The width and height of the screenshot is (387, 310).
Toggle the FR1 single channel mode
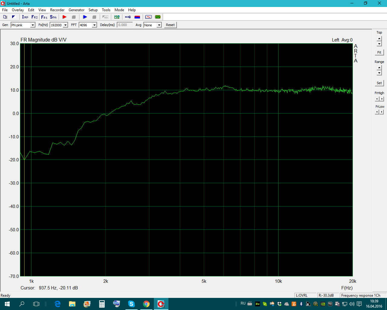point(44,17)
